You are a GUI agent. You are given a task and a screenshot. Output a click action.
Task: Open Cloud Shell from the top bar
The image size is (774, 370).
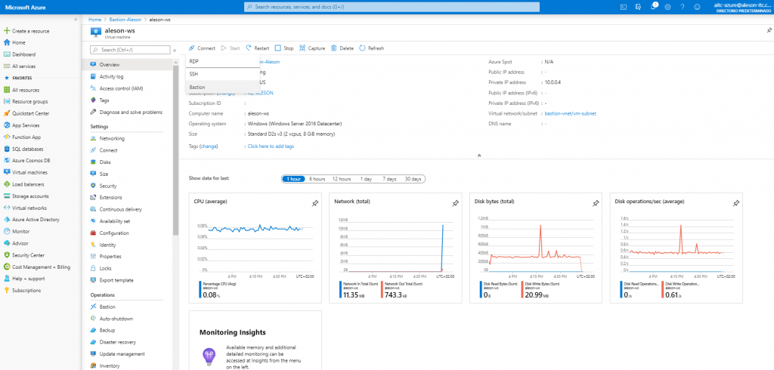point(623,7)
